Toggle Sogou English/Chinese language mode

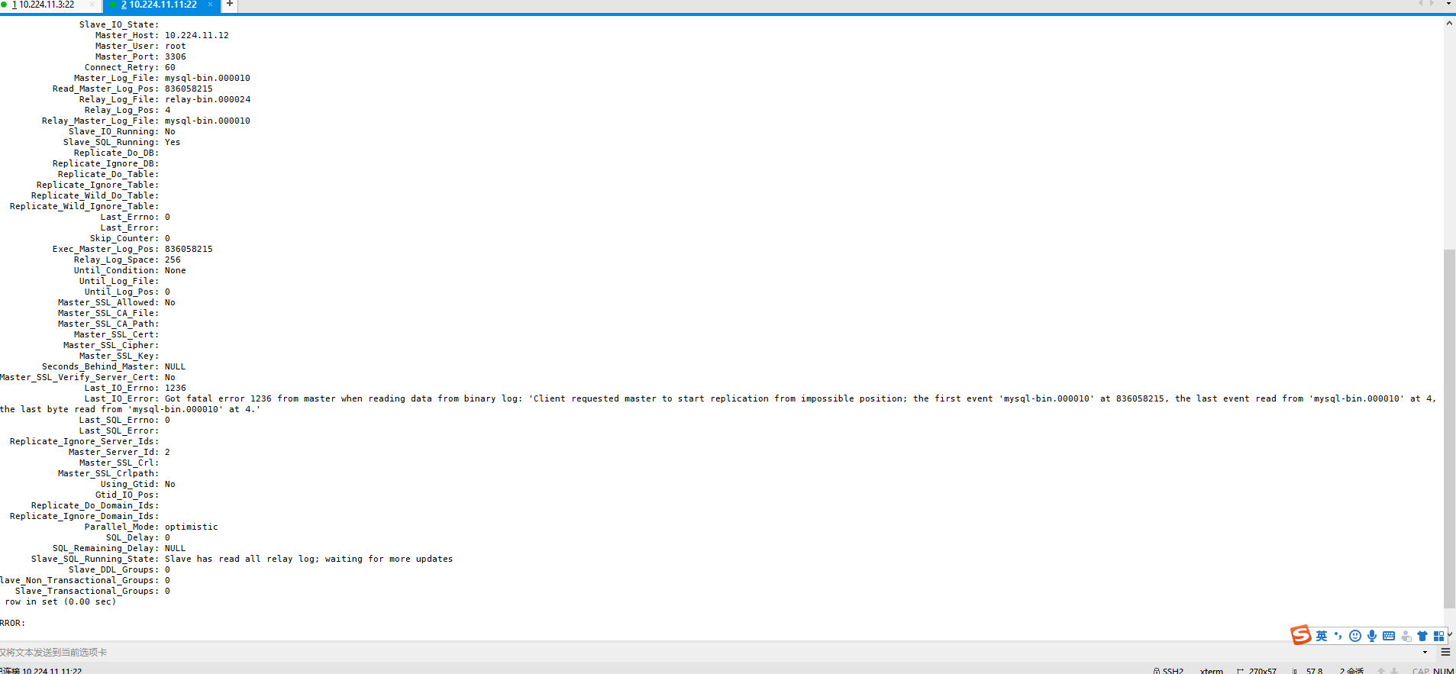coord(1321,636)
